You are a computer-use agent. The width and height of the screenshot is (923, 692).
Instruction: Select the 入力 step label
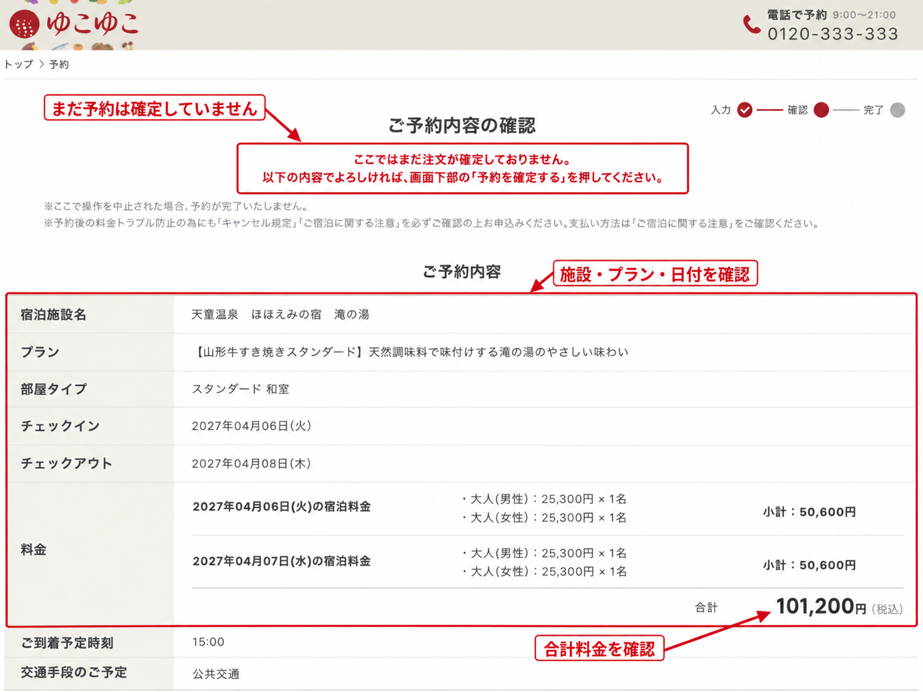(x=721, y=110)
